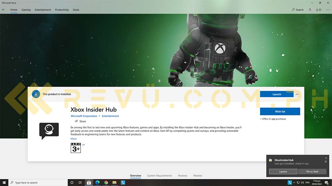Open the Entertainment tab
332x186 pixels.
pyautogui.click(x=43, y=10)
